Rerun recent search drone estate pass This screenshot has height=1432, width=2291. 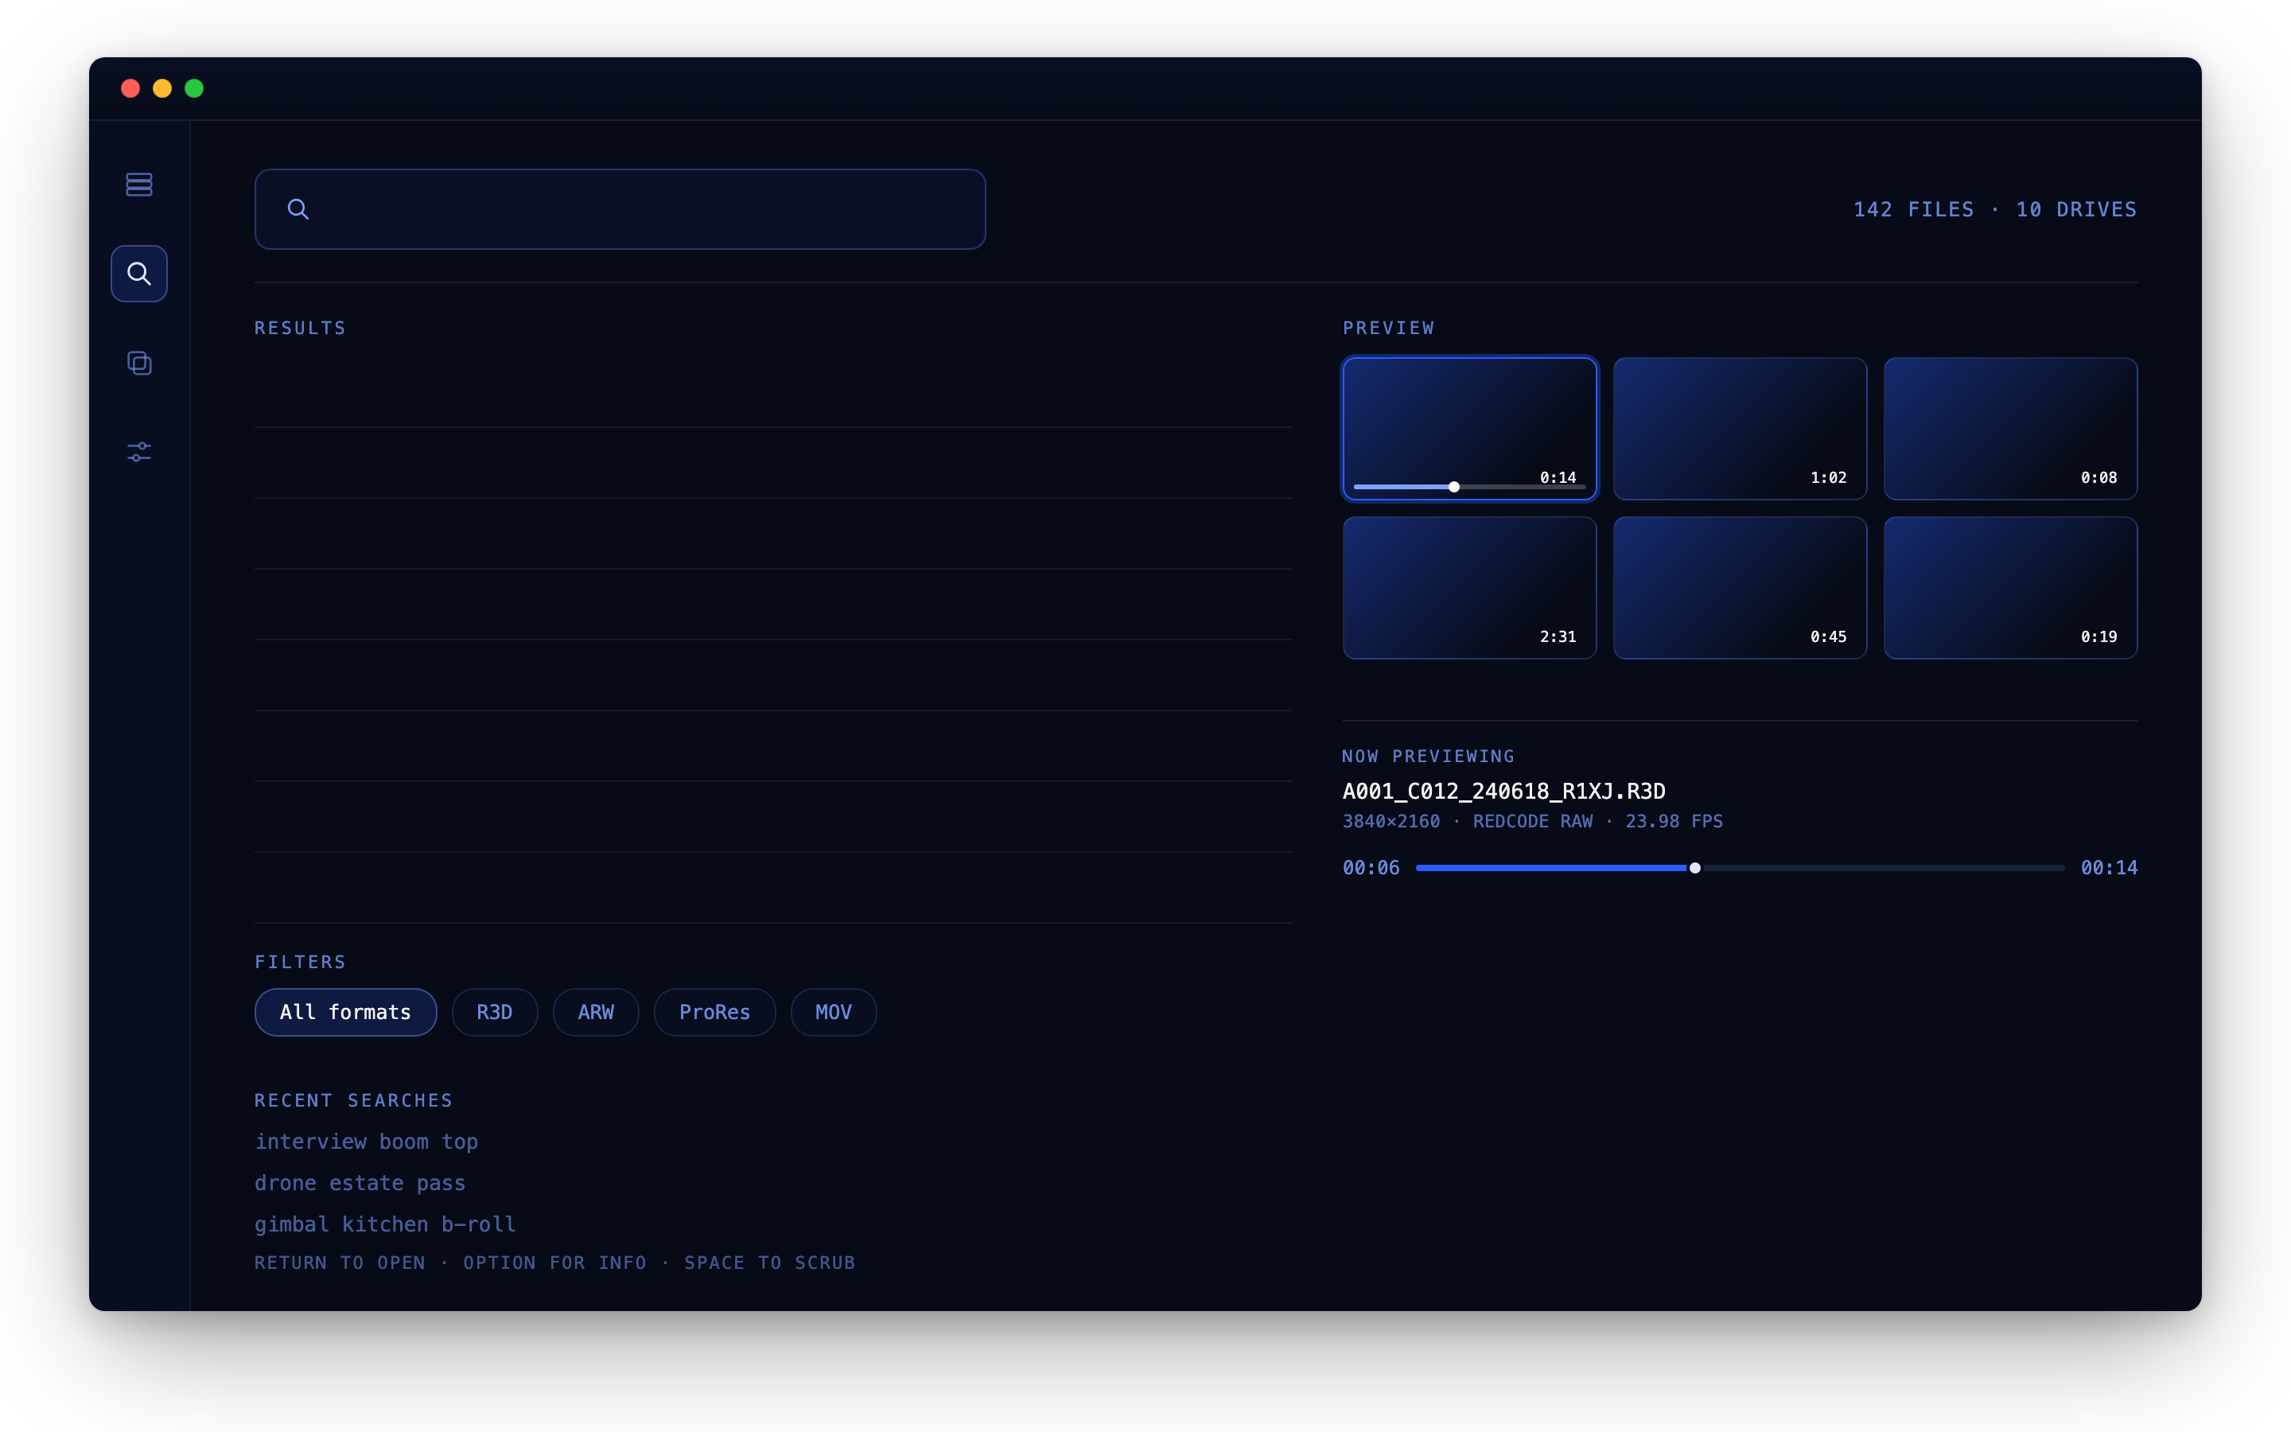[360, 1183]
